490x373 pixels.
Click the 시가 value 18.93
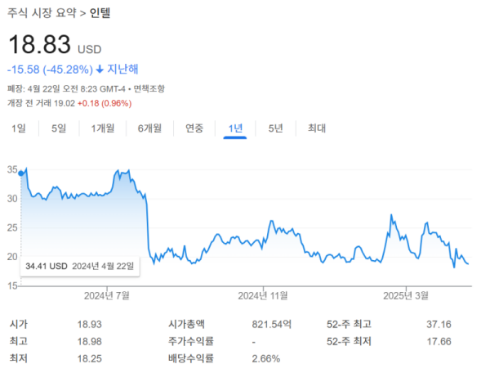coord(89,324)
